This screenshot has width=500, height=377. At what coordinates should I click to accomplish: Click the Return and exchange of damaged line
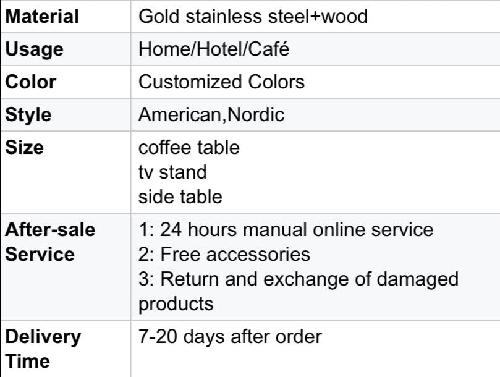[x=299, y=279]
